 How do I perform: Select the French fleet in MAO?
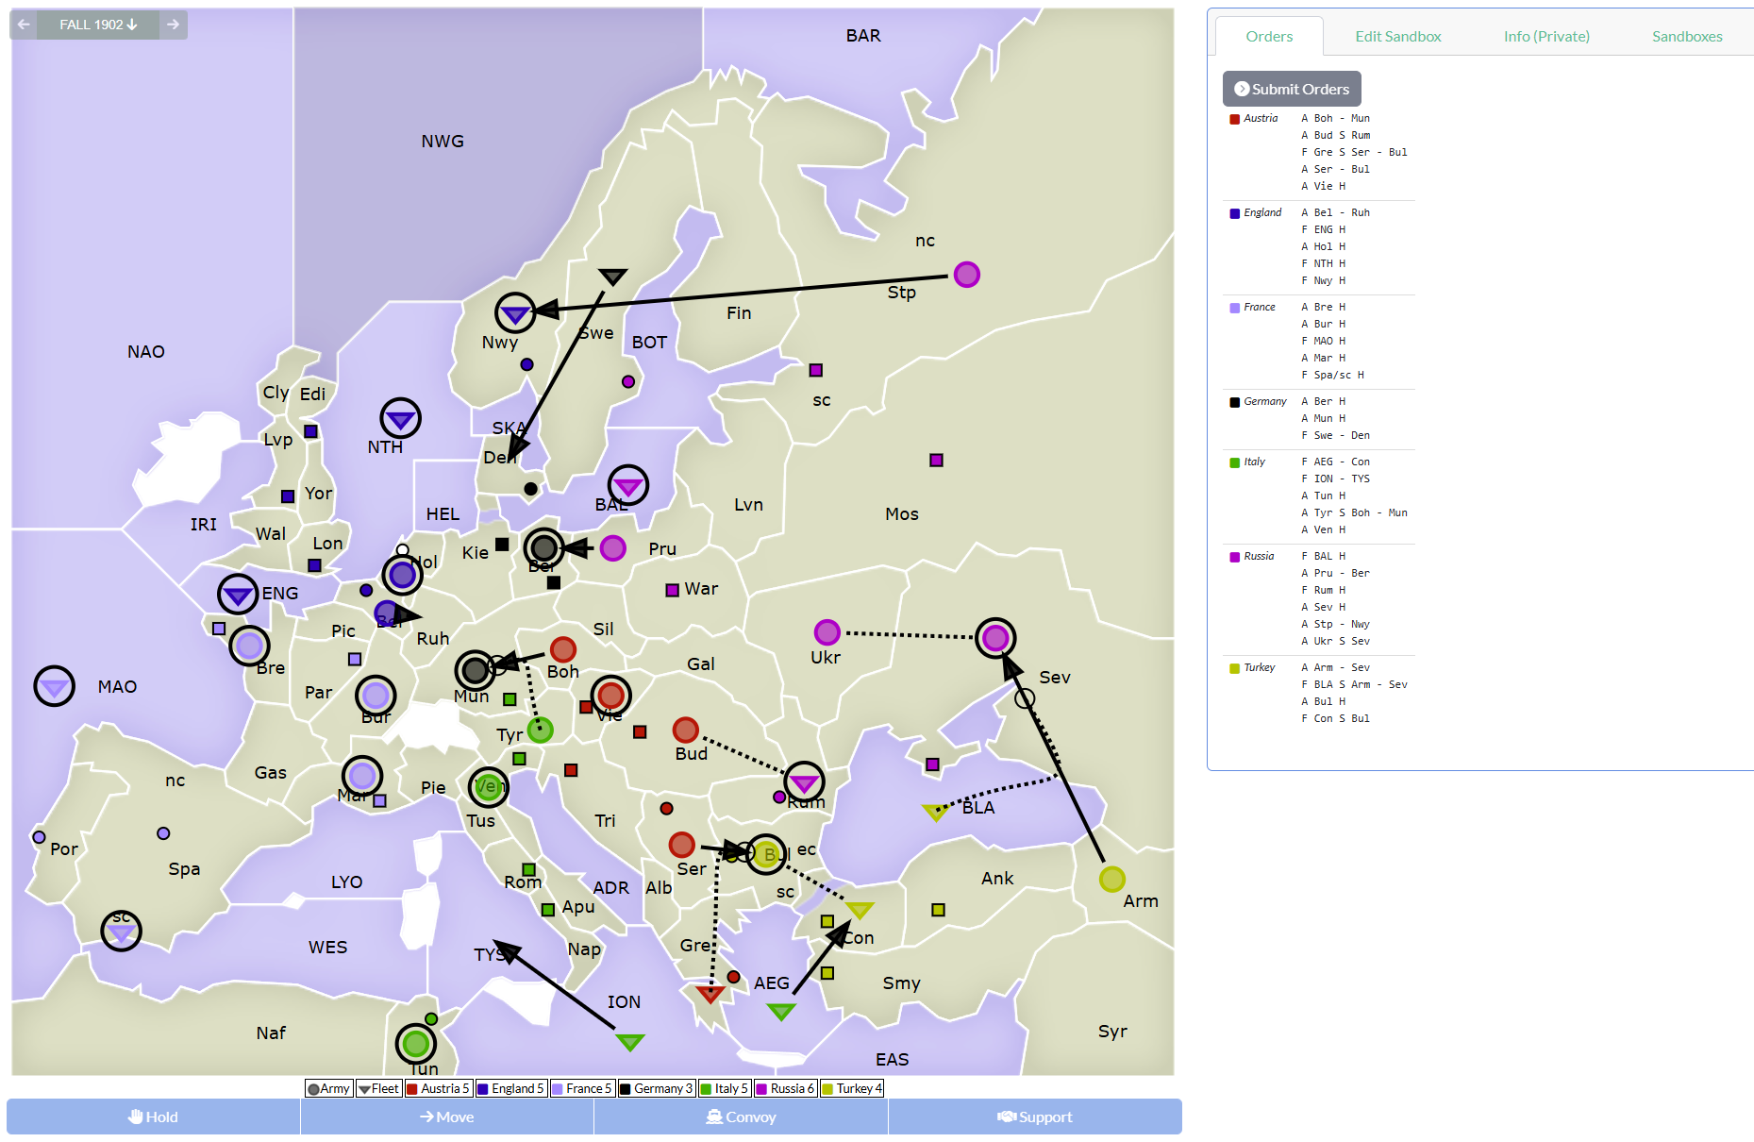pos(54,686)
